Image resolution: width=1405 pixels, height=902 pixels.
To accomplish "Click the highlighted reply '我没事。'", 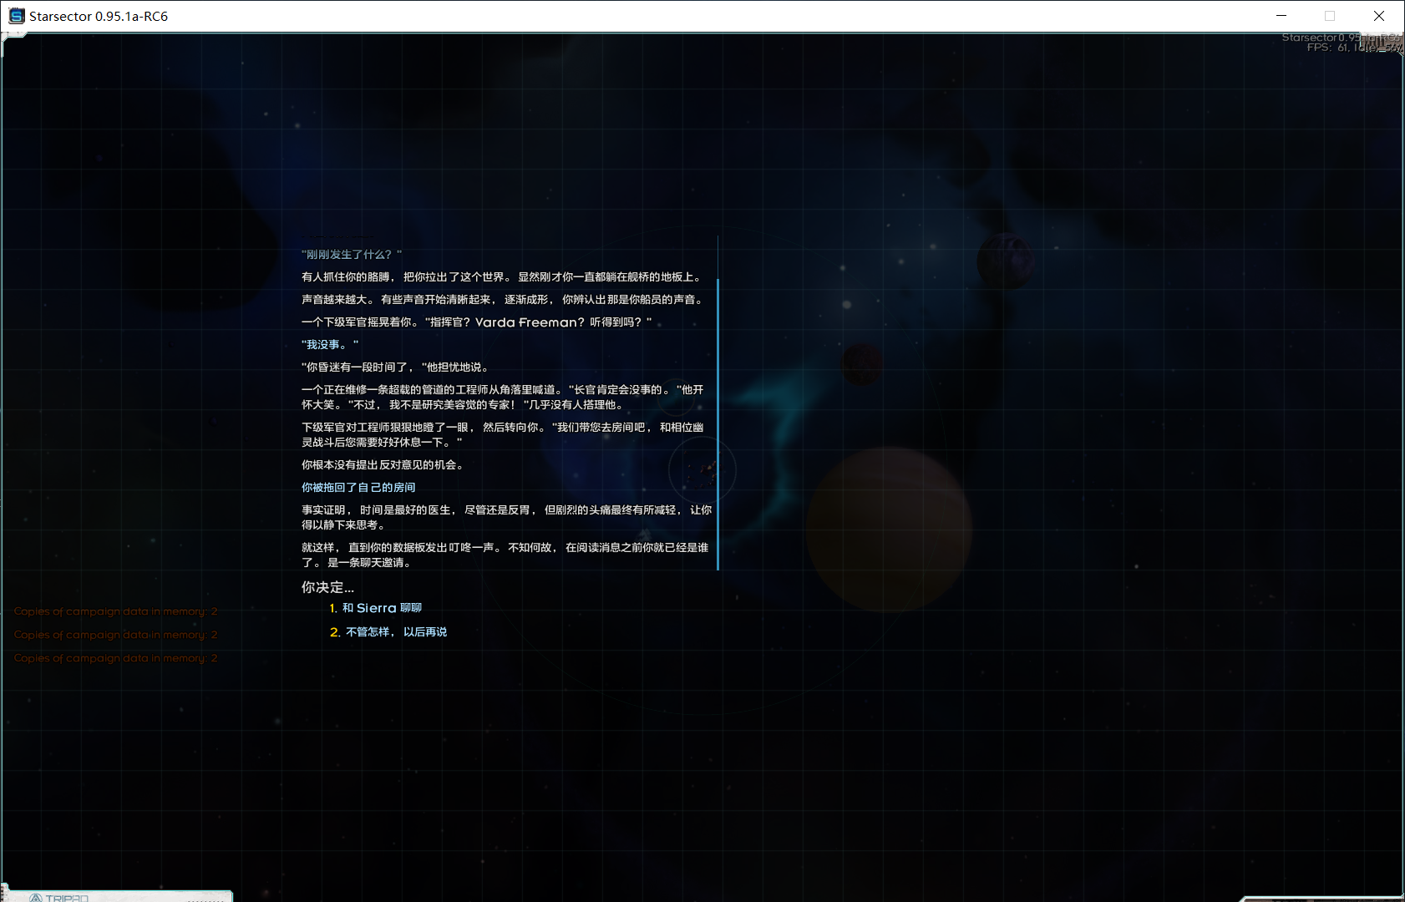I will [x=330, y=345].
